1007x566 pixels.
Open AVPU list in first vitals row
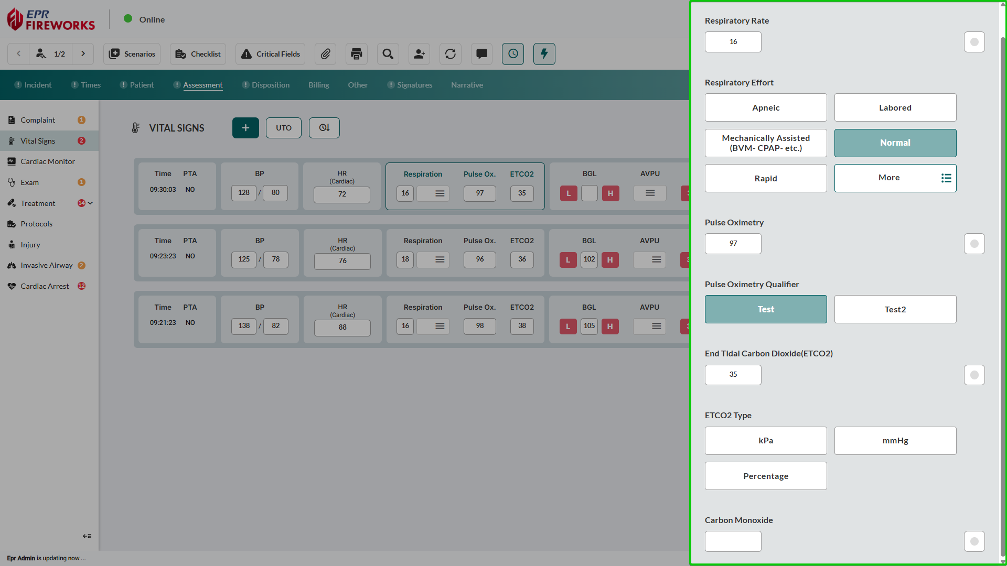coord(650,193)
